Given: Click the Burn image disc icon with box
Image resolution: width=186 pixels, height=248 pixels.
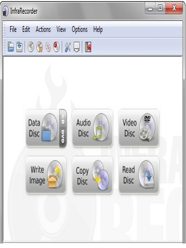Looking at the screenshot, I should [39, 47].
